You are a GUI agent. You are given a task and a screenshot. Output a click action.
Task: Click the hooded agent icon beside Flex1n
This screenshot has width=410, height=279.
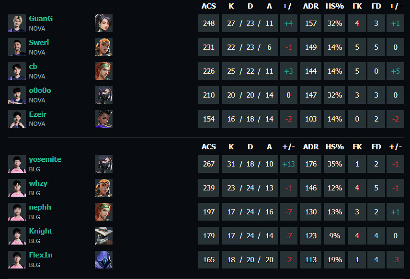point(103,260)
